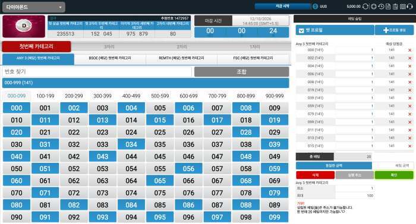Open the red first category tab

tap(36, 46)
